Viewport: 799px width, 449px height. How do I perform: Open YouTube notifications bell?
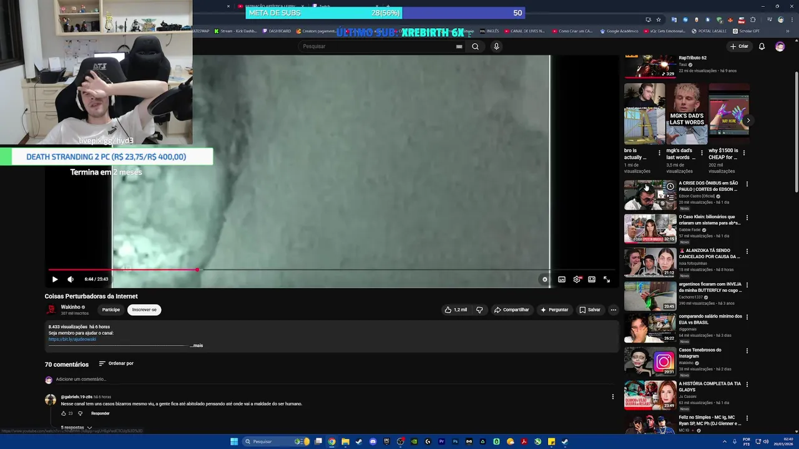762,46
